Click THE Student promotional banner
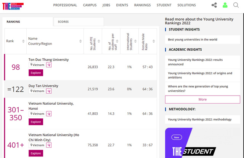 [x=202, y=143]
